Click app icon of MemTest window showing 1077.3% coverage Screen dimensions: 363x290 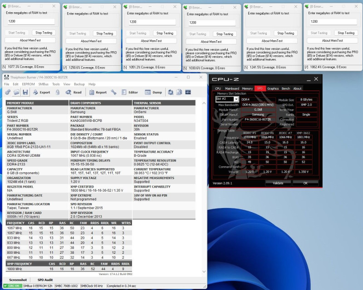point(5,6)
